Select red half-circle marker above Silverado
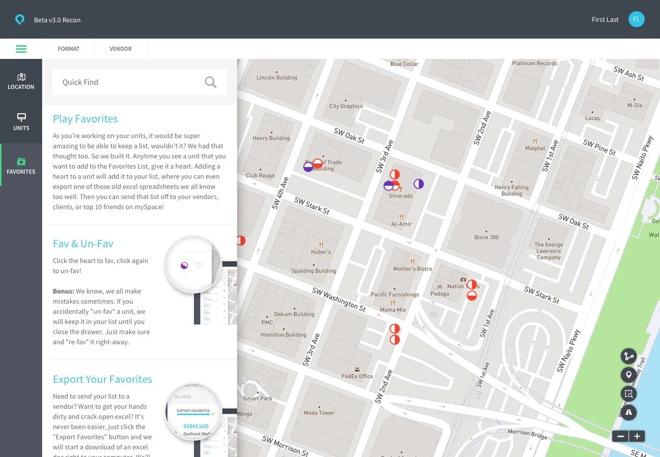 coord(394,175)
